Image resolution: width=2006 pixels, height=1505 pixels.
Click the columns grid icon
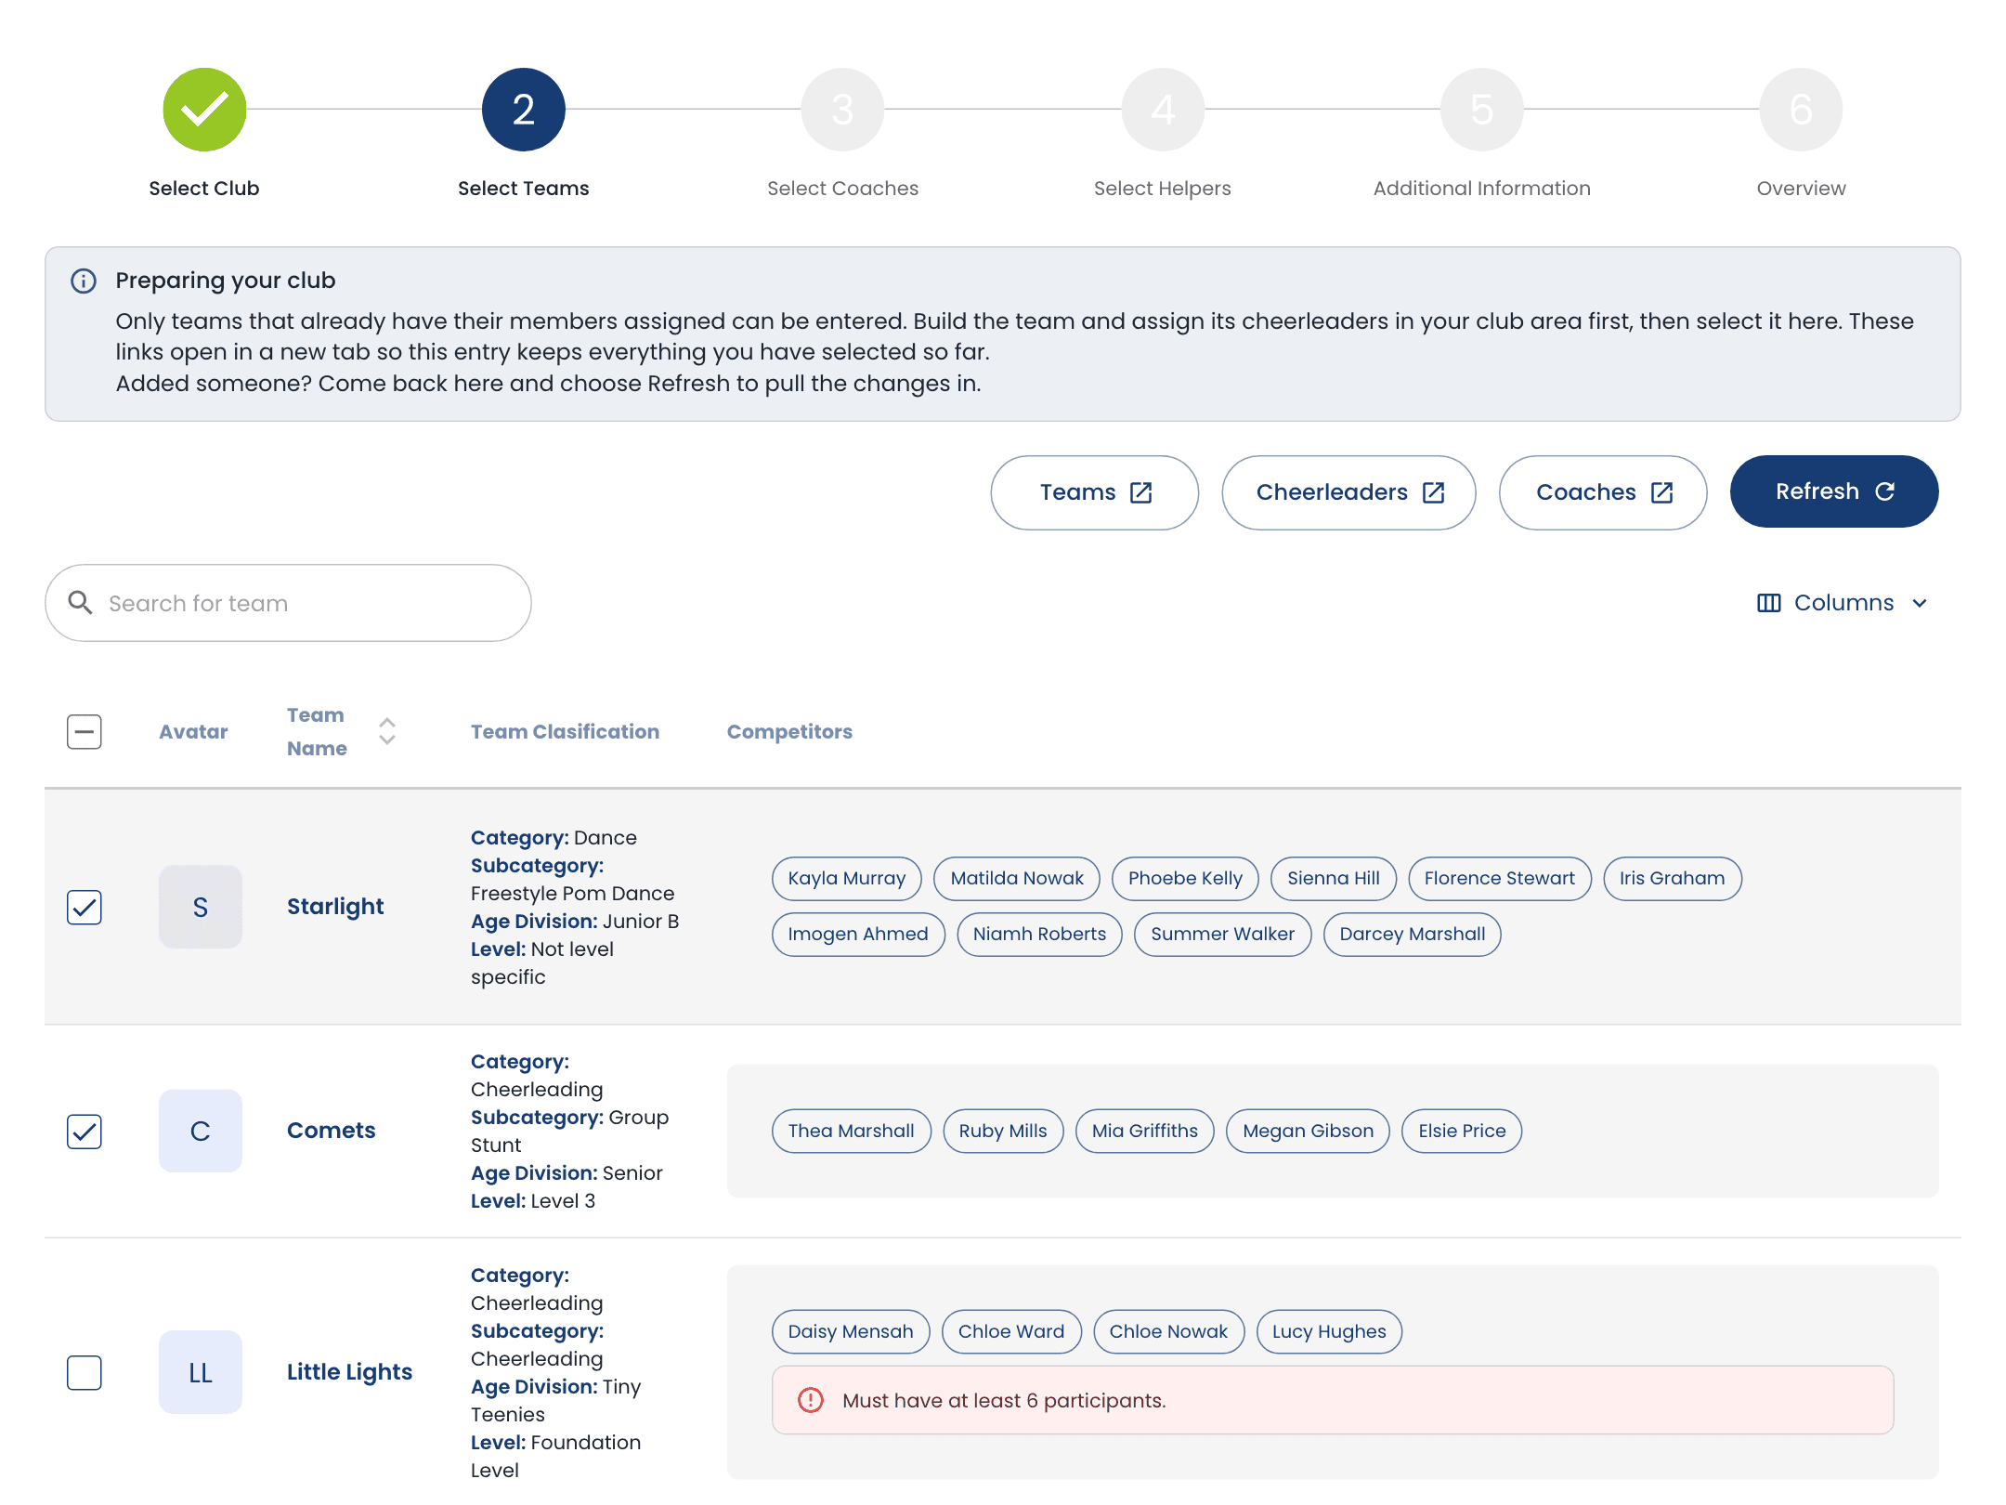[x=1769, y=603]
